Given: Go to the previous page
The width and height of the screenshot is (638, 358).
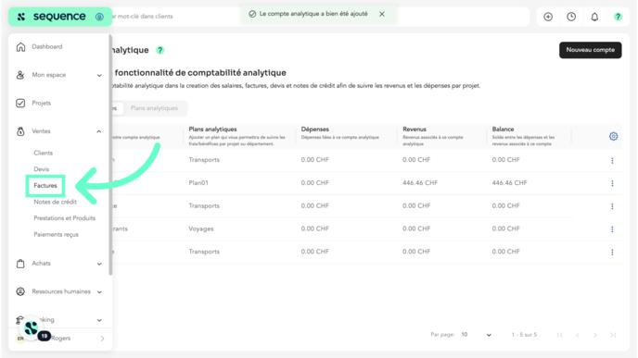Looking at the screenshot, I should tap(578, 335).
